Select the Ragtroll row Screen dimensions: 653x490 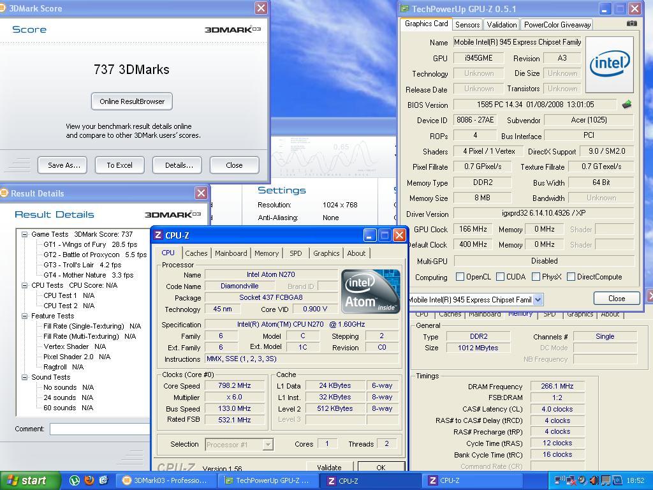[63, 367]
